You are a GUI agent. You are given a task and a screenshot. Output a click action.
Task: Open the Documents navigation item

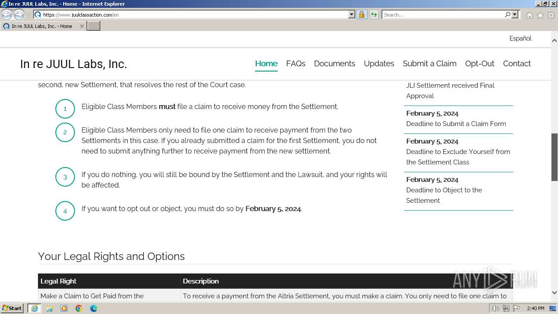(334, 64)
